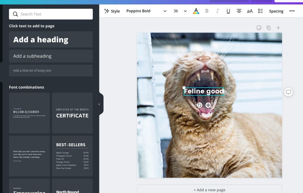
Task: Add a page with plus icon
Action: [278, 28]
